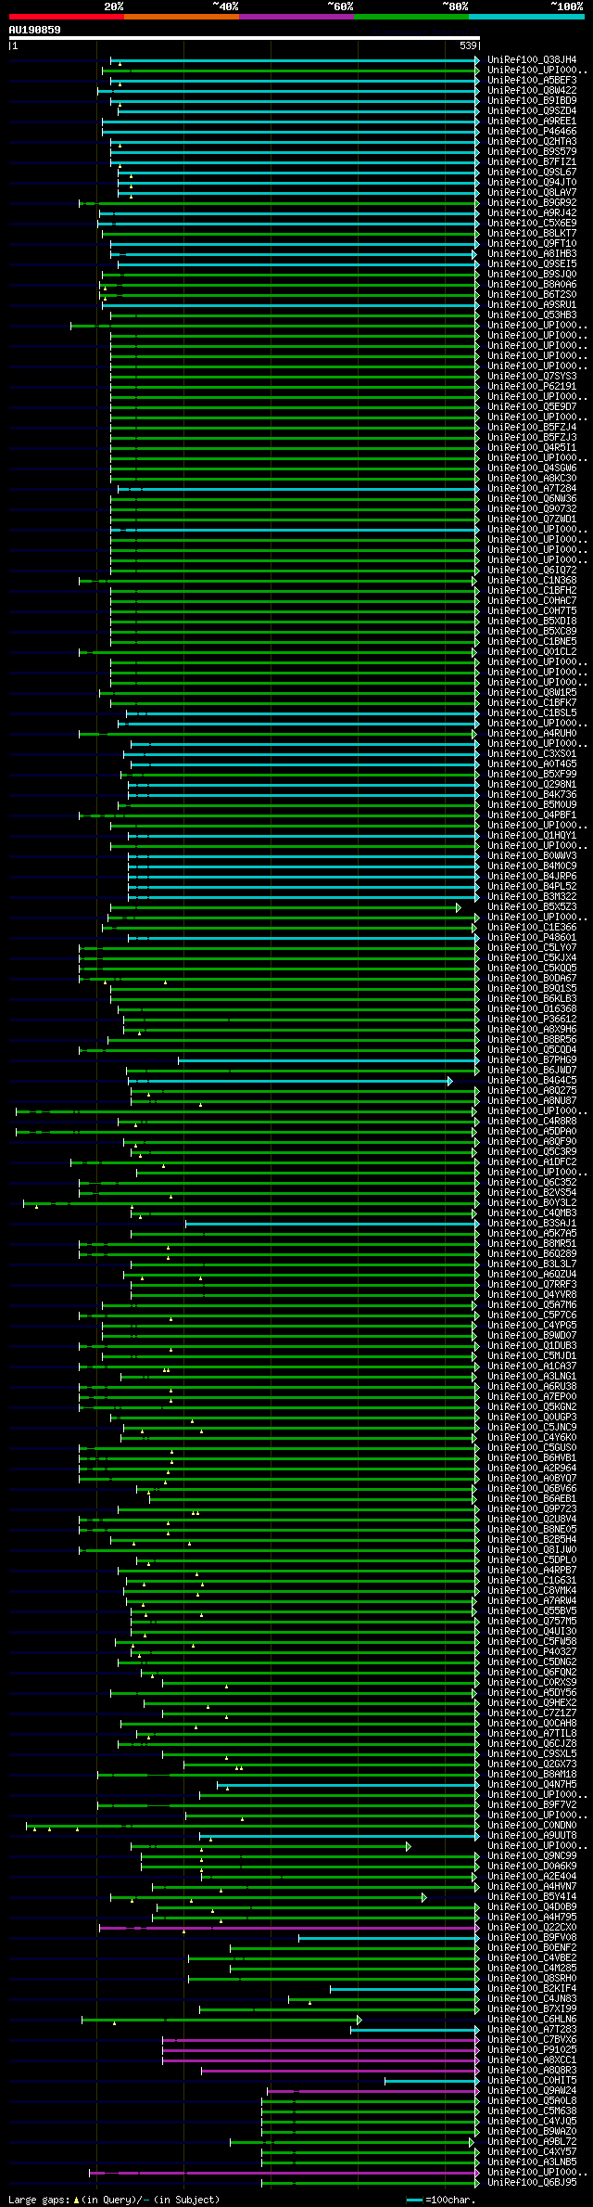This screenshot has width=593, height=2207.
Task: Click UniRef100_Q6BJ95 label
Action: coord(532,2183)
